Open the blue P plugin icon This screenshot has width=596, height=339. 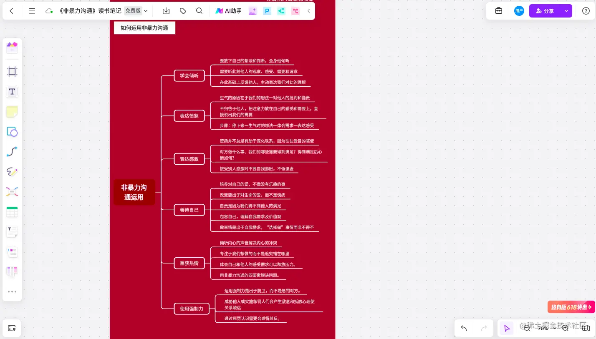267,11
